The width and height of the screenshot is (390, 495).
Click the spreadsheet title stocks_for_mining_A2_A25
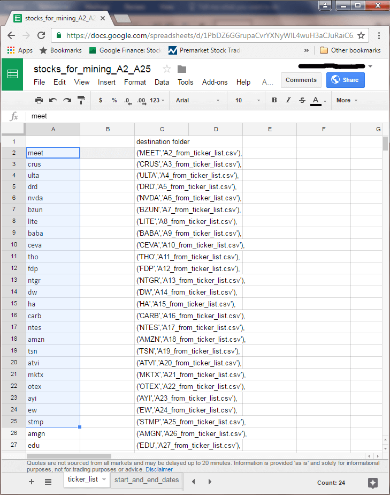pyautogui.click(x=92, y=69)
